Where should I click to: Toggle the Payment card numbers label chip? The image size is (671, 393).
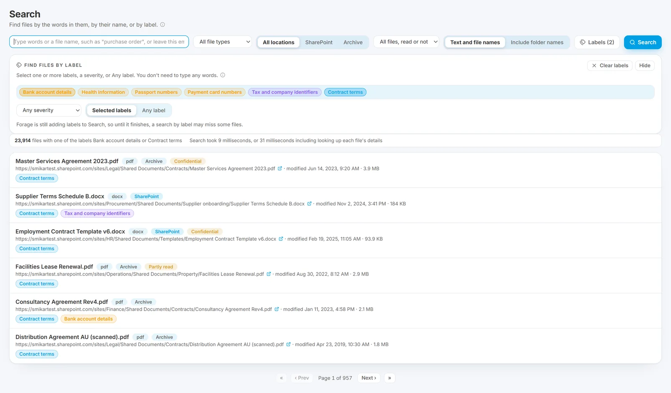(215, 92)
